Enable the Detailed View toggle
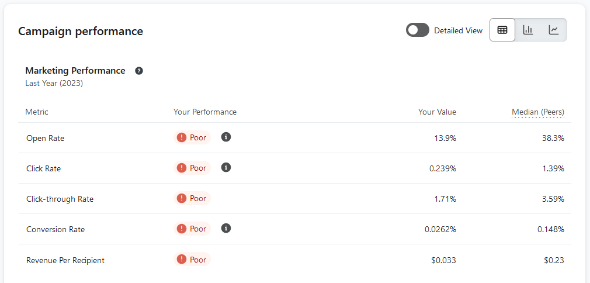 click(x=417, y=30)
